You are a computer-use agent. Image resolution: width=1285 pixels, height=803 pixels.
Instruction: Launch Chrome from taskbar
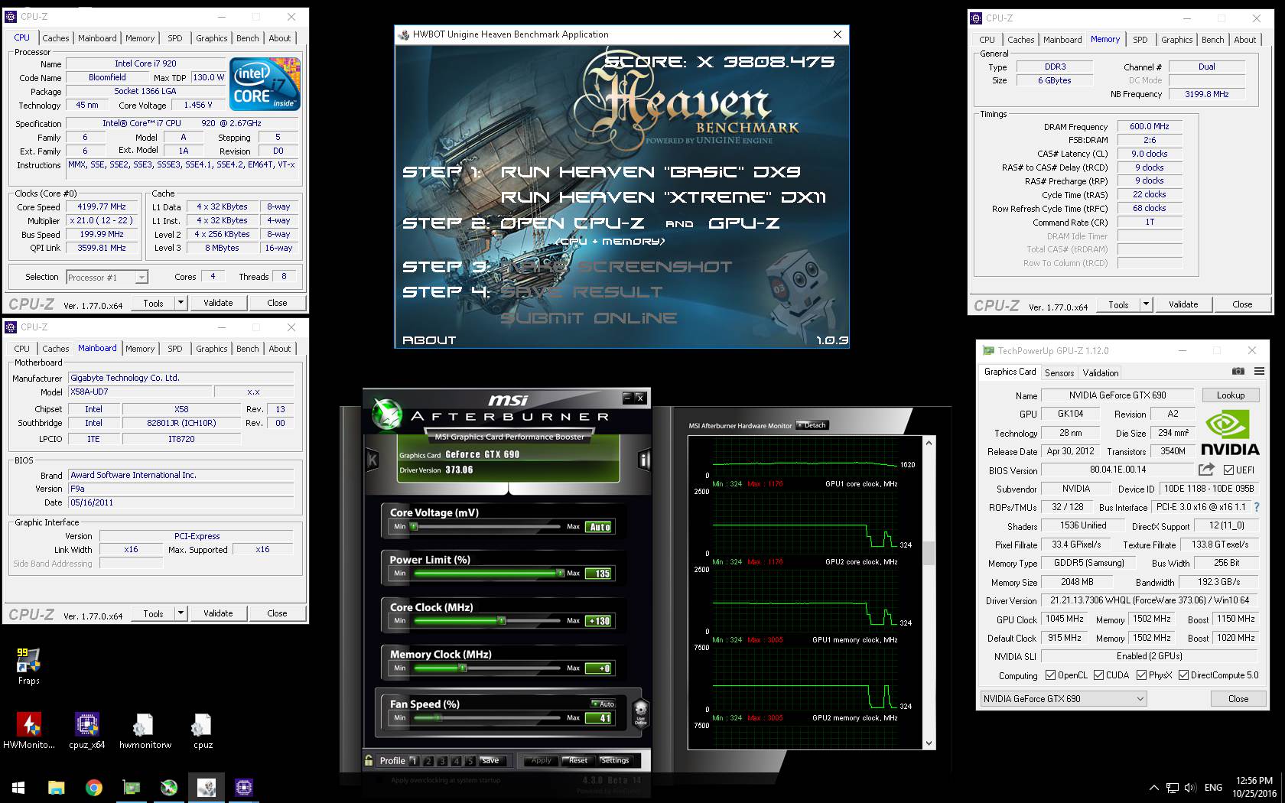tap(93, 787)
